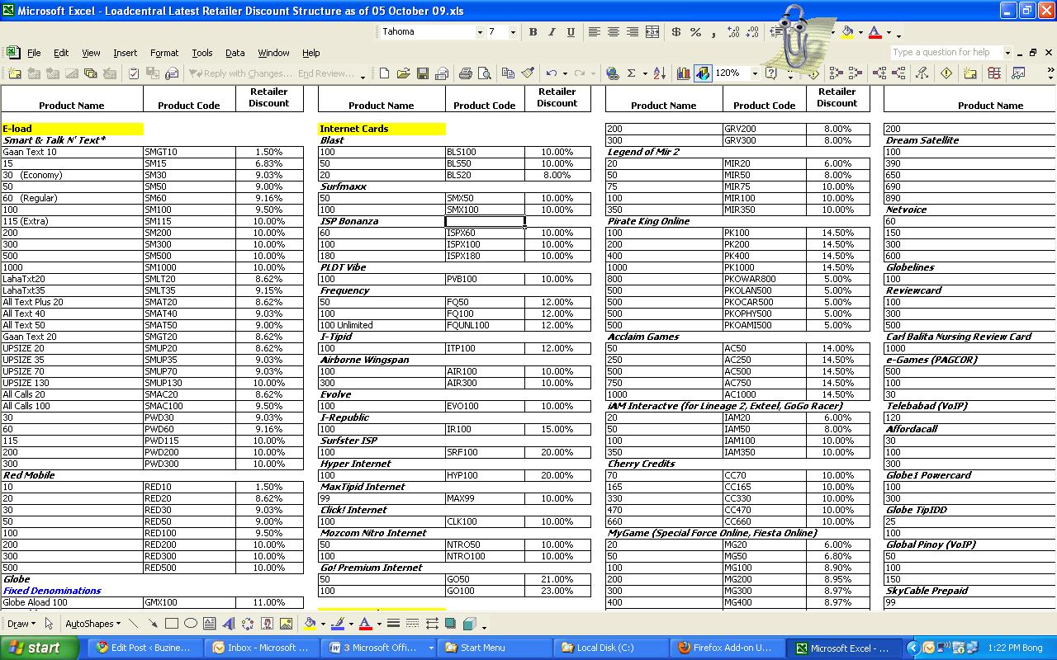Switch to Inbox - Microsoft taskbar button

tap(262, 648)
